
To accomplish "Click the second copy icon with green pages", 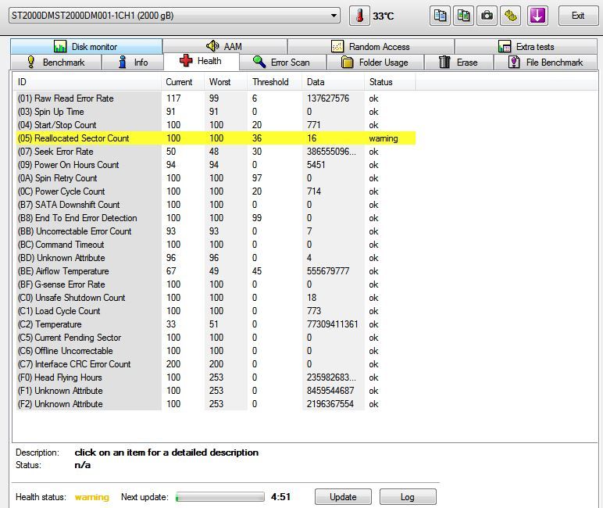I will pyautogui.click(x=464, y=16).
